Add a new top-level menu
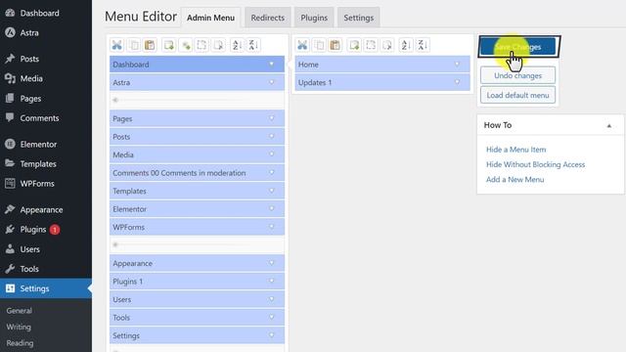Image resolution: width=626 pixels, height=352 pixels. [169, 45]
